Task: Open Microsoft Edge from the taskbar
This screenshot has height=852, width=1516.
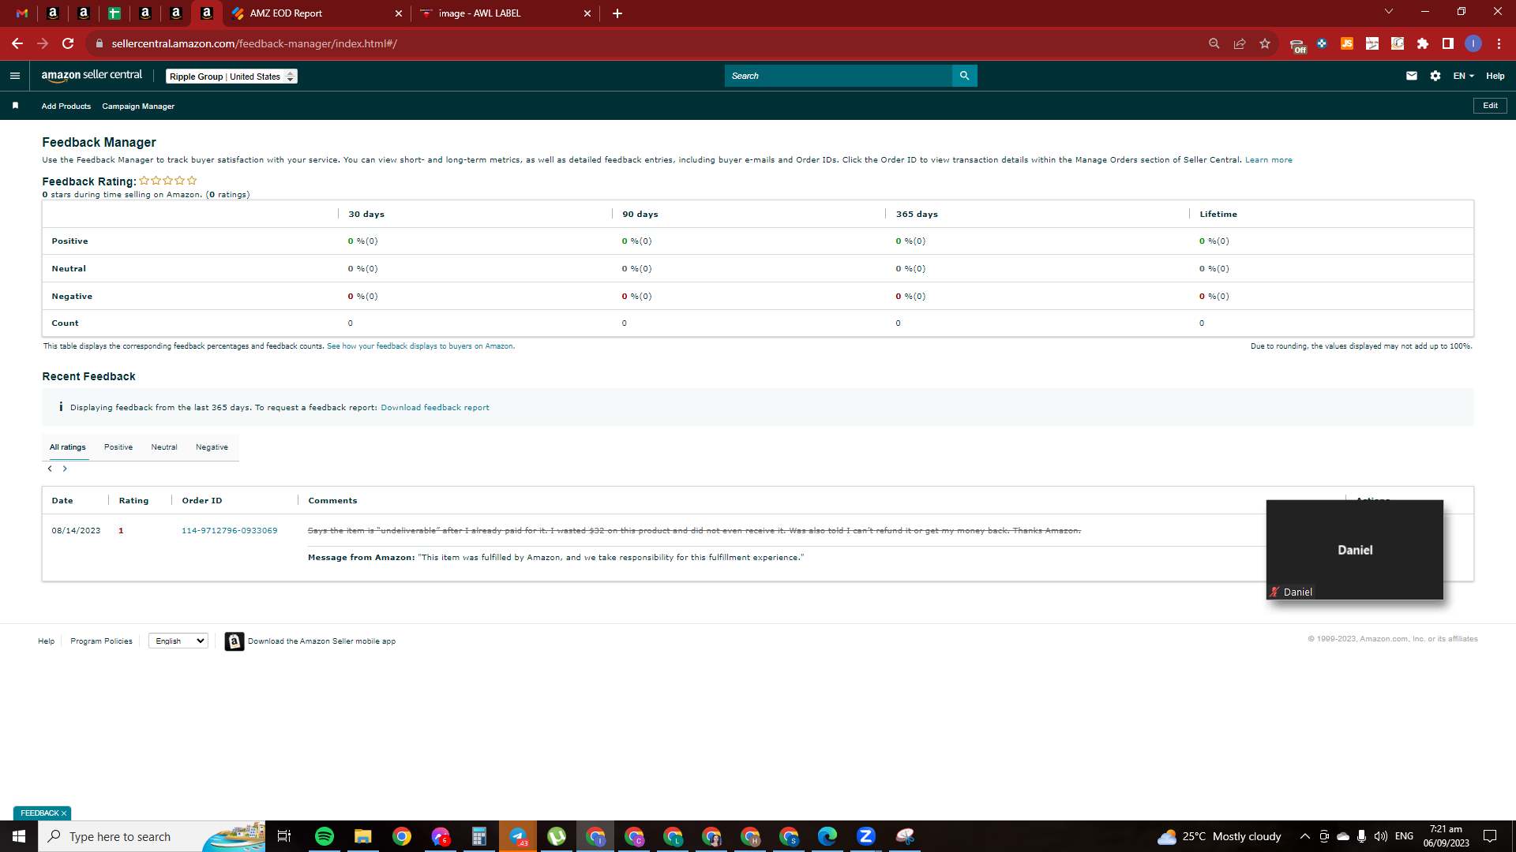Action: [x=827, y=836]
